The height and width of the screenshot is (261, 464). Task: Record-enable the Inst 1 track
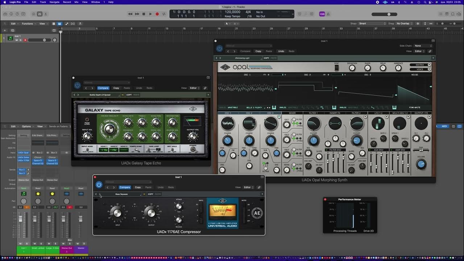click(x=25, y=40)
